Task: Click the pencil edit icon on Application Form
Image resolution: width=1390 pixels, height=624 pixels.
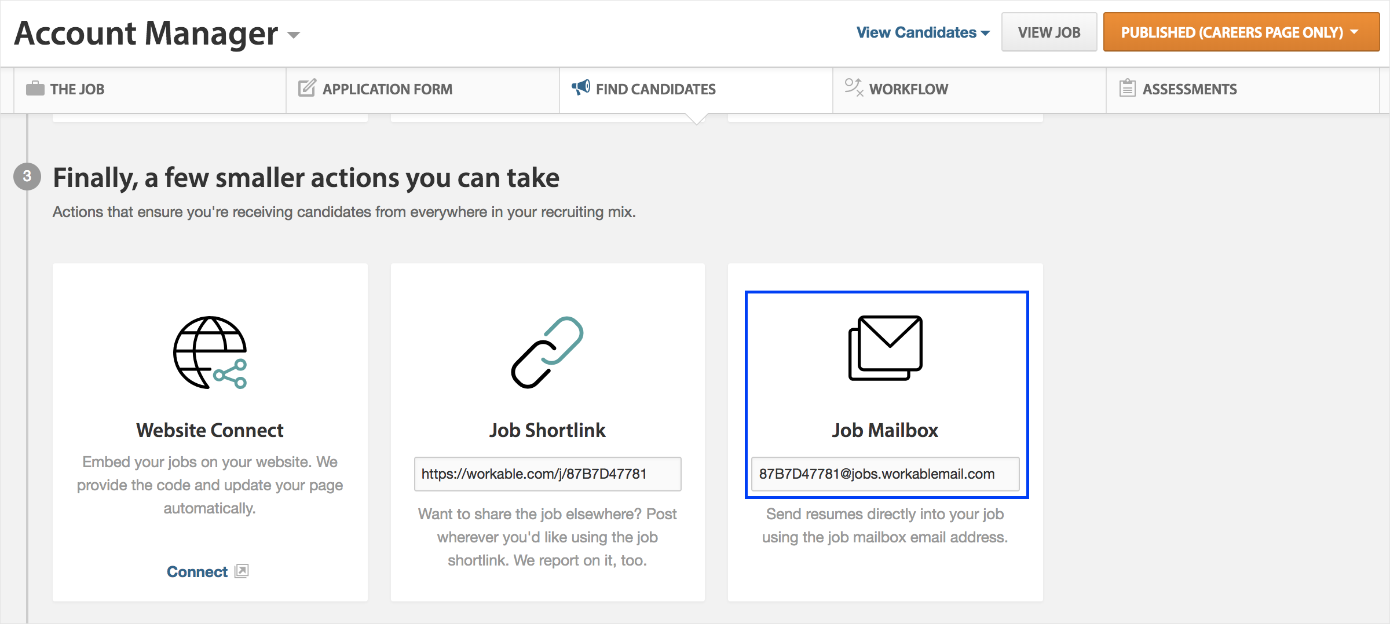Action: (307, 87)
